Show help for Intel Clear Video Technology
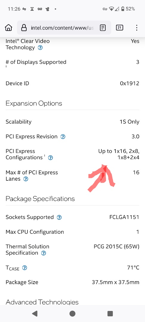 pos(41,48)
